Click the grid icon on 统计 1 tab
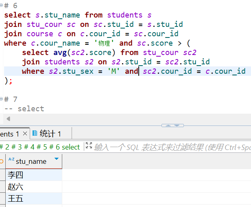This screenshot has height=207, width=251. [35, 134]
